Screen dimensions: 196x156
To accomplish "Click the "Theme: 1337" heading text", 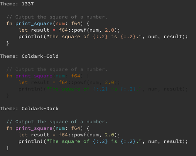I will (17, 4).
